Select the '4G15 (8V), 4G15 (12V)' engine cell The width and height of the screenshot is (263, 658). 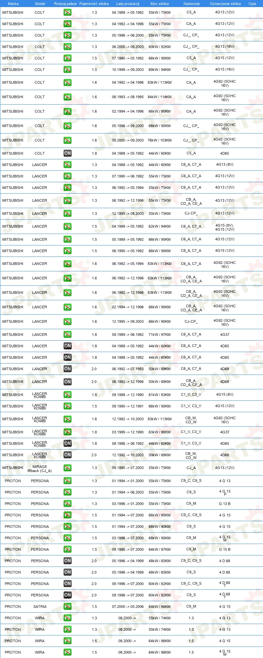click(225, 227)
